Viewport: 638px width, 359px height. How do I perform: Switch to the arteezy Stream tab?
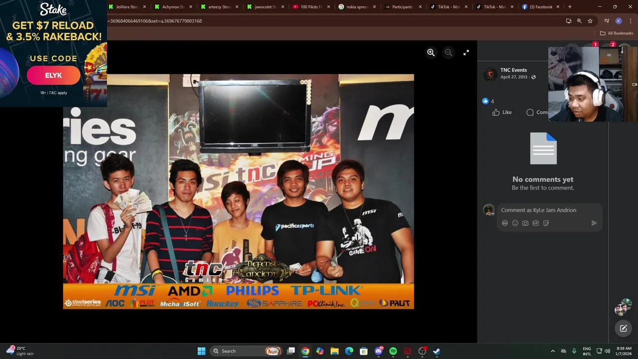[219, 7]
